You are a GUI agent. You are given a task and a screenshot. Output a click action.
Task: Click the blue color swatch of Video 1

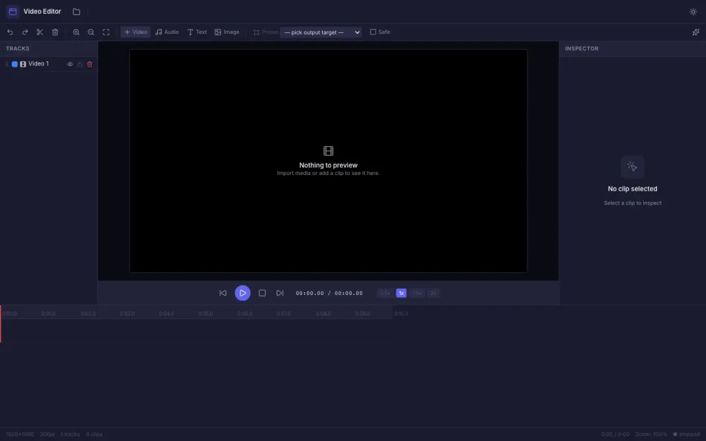[x=14, y=64]
